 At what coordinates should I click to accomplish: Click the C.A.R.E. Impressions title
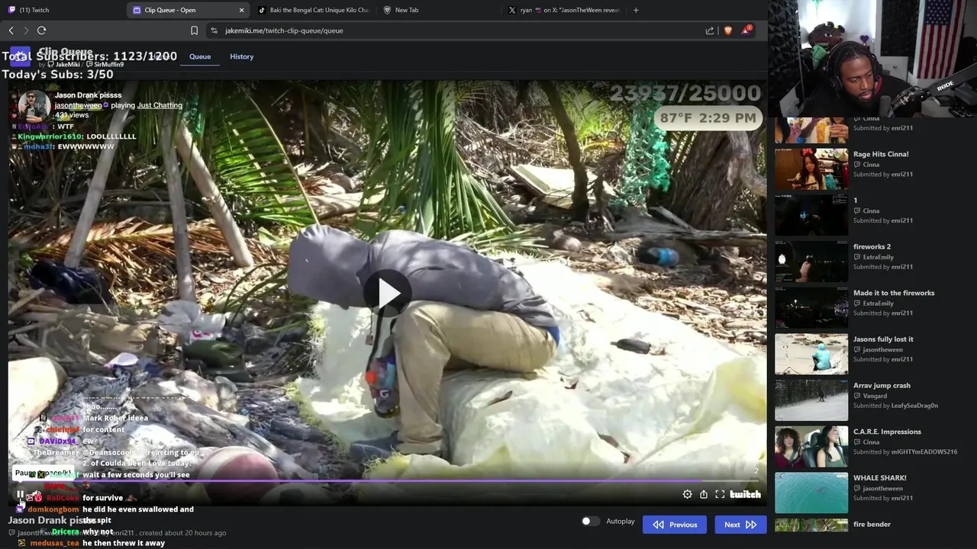(887, 432)
